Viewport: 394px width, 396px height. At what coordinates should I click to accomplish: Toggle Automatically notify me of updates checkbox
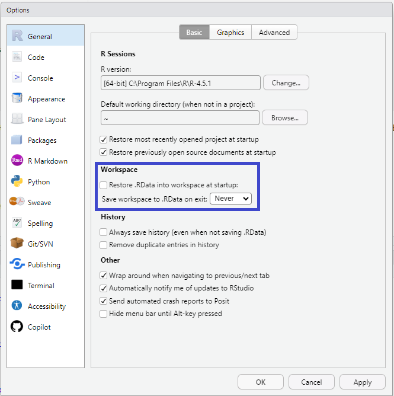click(104, 288)
